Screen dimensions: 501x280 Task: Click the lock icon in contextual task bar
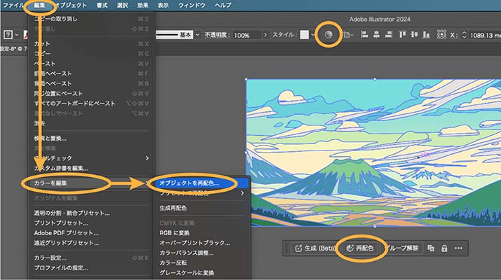click(x=444, y=248)
